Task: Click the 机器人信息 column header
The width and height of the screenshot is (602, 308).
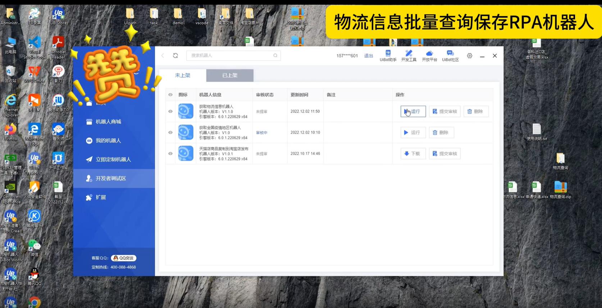Action: click(x=210, y=95)
